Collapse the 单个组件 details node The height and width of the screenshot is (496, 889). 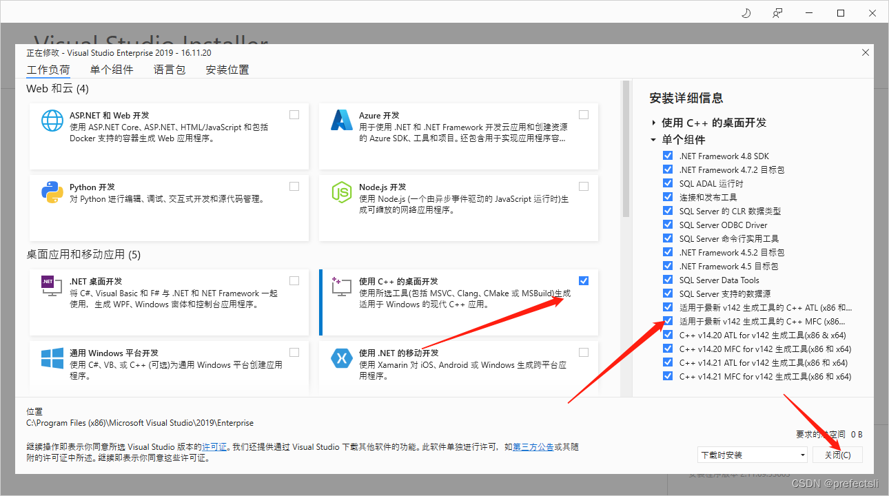coord(653,139)
